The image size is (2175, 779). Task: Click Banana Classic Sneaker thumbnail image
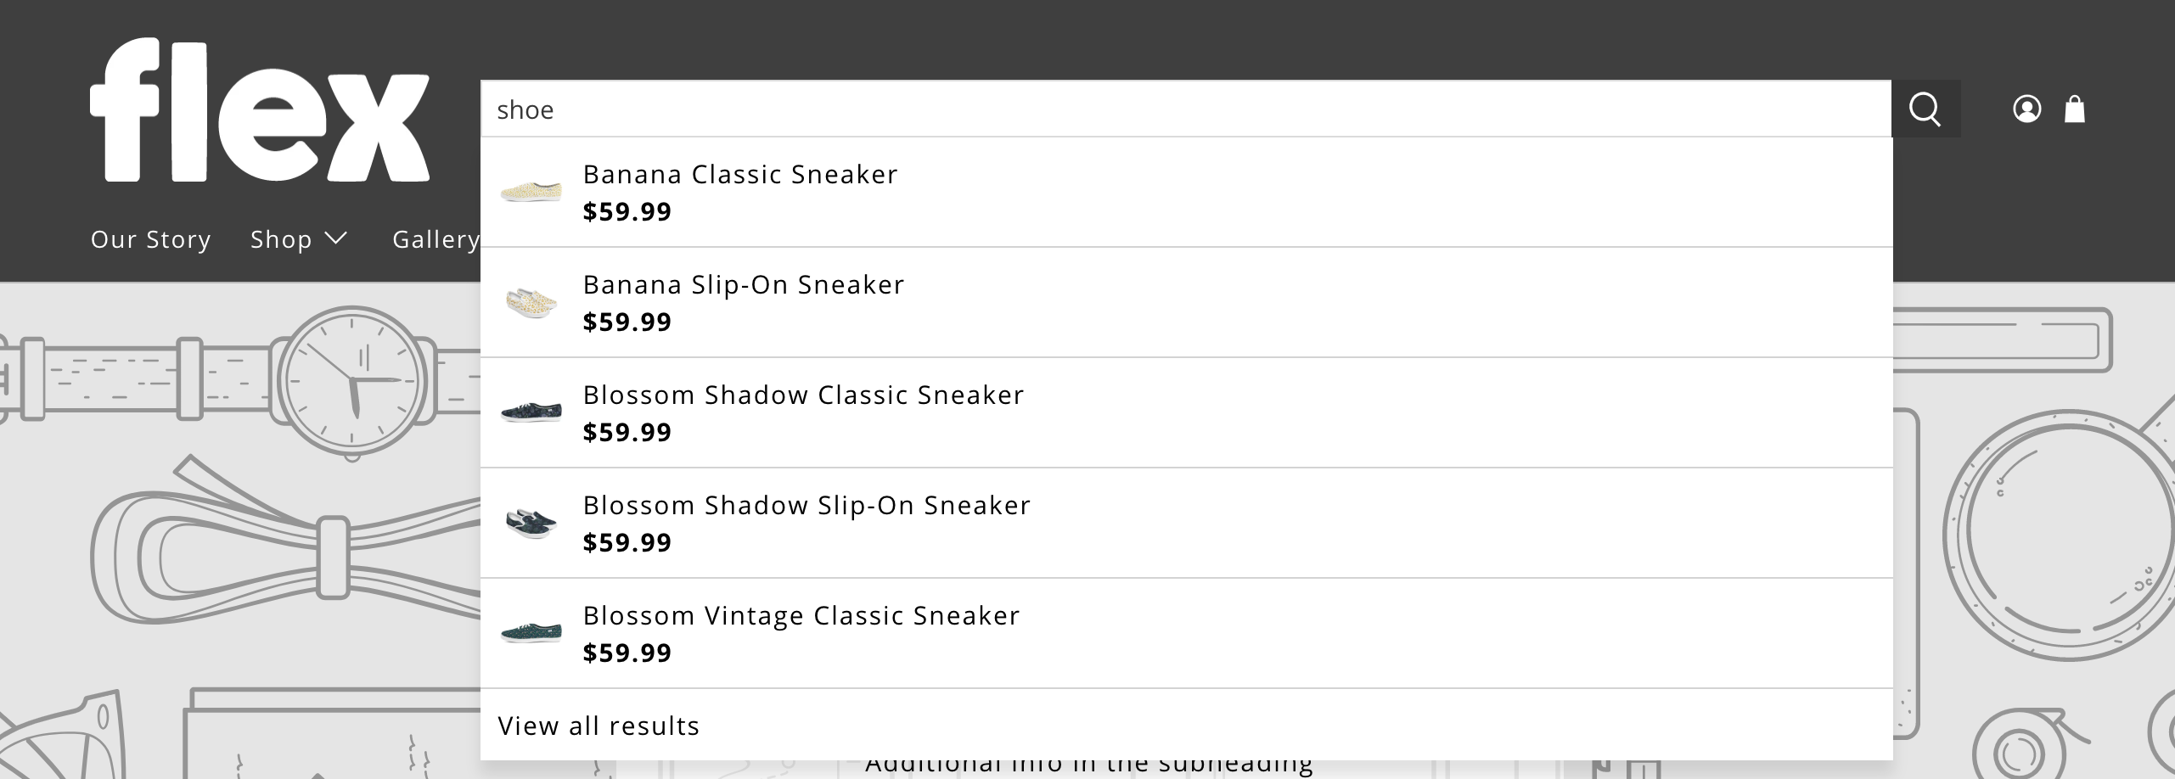[531, 191]
